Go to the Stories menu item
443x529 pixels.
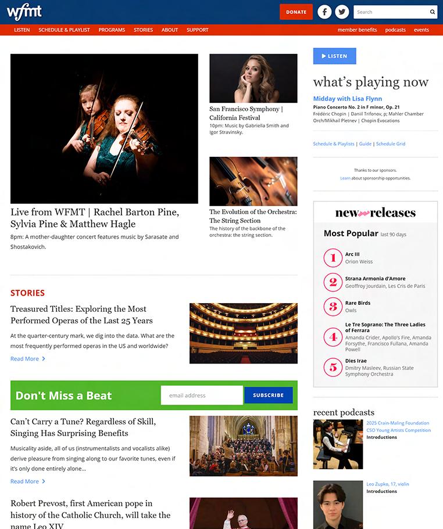143,30
